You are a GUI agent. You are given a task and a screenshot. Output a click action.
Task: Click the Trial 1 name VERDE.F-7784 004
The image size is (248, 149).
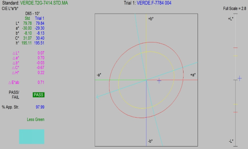coord(154,3)
